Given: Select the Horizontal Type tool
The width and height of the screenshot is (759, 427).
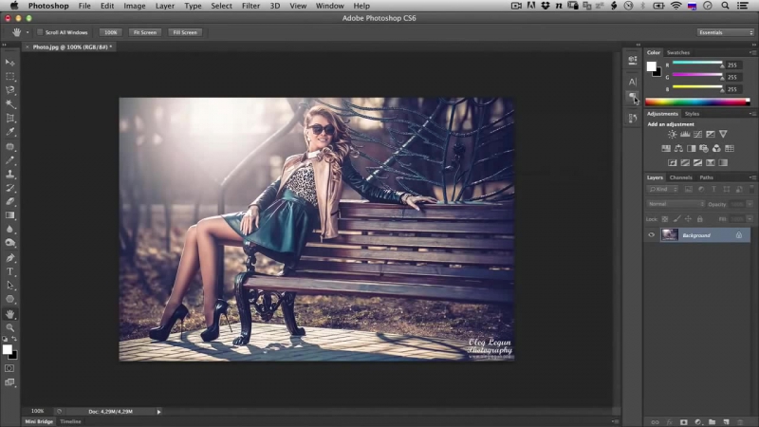Looking at the screenshot, I should coord(10,271).
